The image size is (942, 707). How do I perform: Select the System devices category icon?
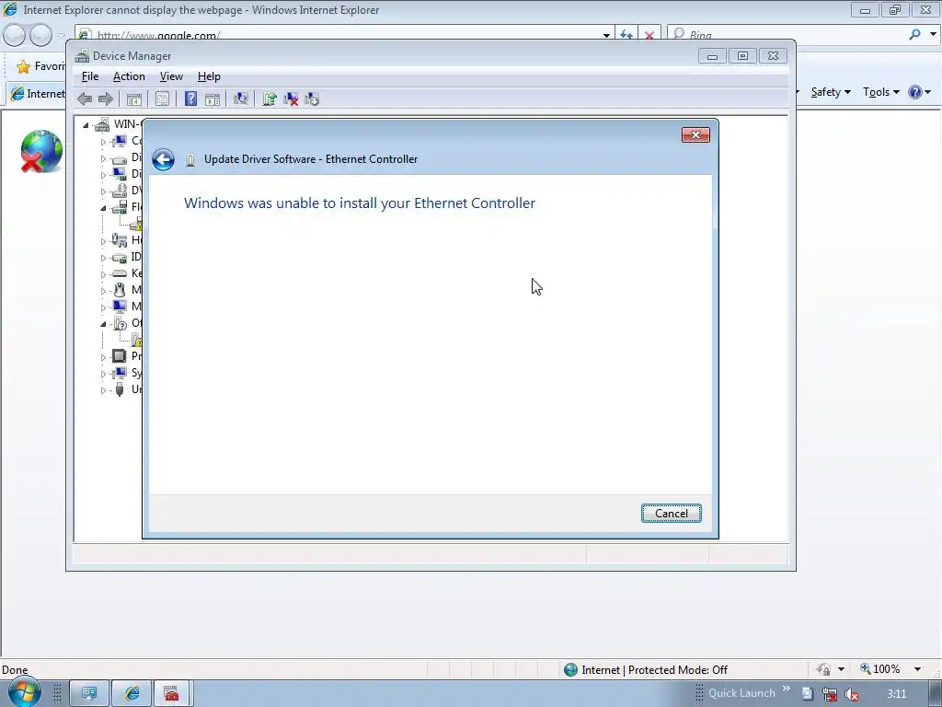click(x=119, y=373)
